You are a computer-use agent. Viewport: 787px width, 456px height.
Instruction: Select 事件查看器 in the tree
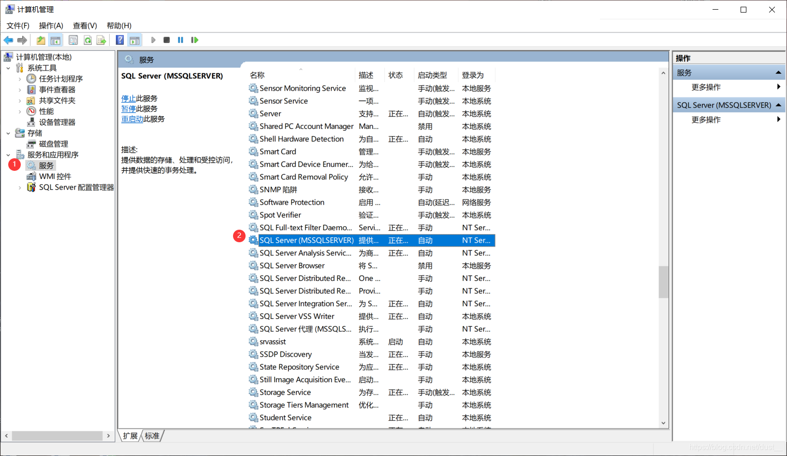[x=57, y=90]
